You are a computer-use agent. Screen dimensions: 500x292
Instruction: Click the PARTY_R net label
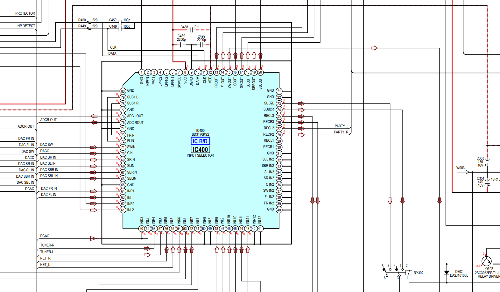tap(341, 132)
